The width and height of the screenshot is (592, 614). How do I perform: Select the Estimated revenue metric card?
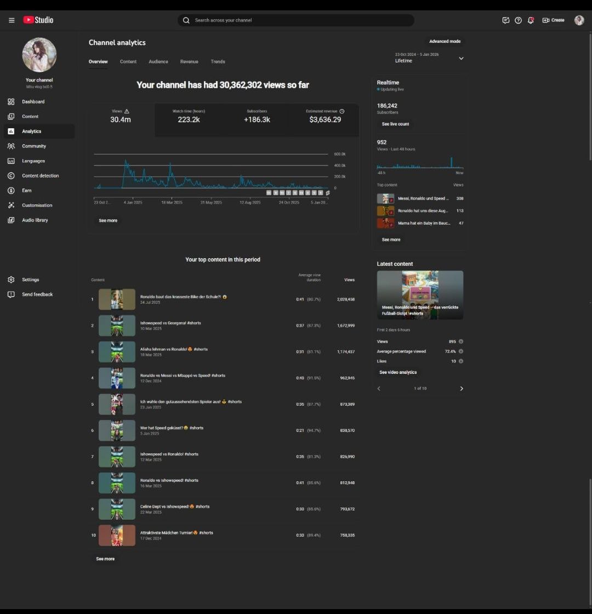tap(325, 116)
